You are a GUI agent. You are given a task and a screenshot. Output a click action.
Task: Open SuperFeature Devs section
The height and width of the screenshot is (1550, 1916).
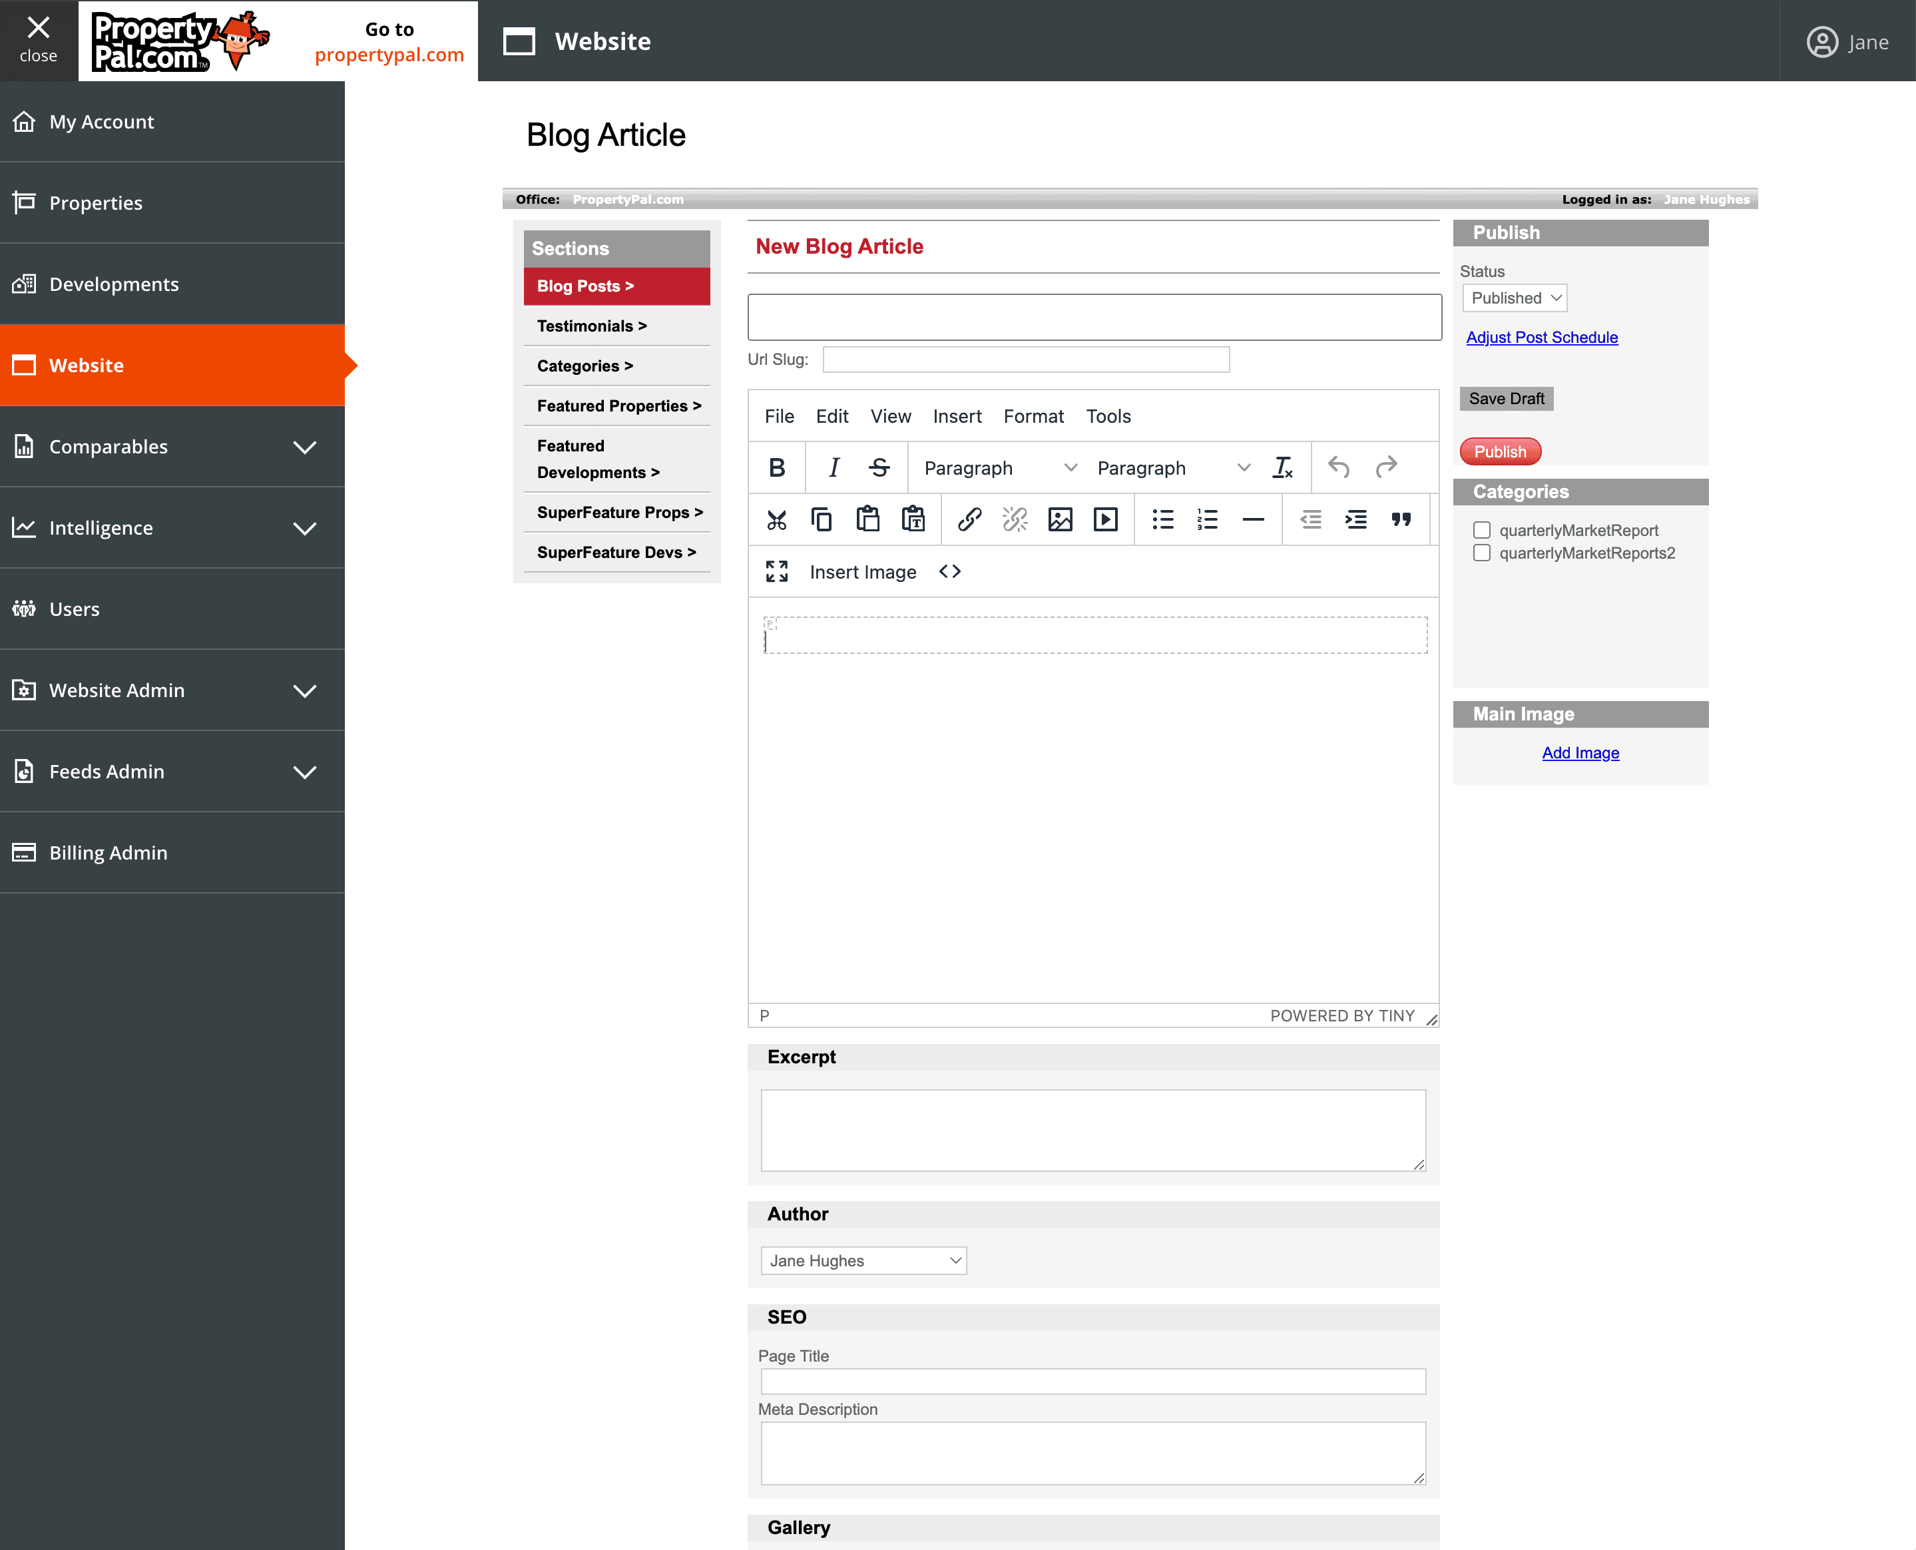tap(616, 552)
